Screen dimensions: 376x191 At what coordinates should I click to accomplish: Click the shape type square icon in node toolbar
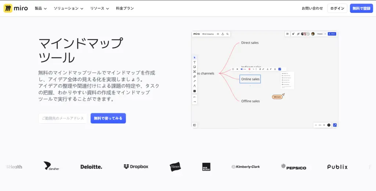click(x=233, y=69)
